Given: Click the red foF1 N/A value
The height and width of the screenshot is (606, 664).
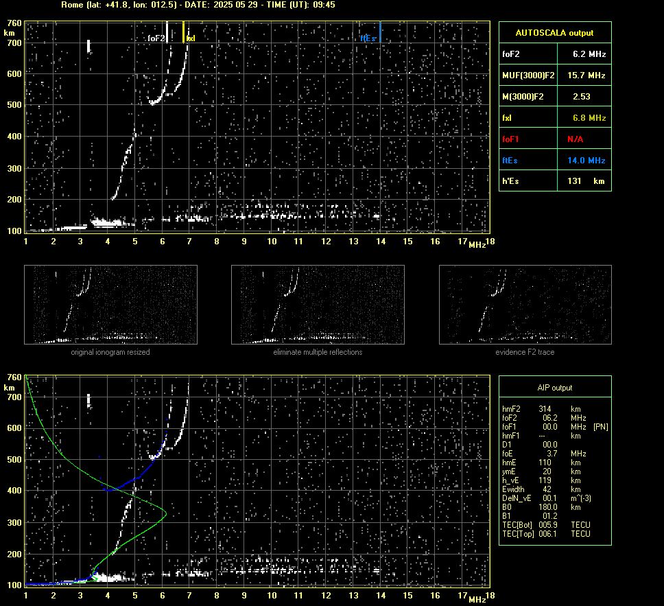Looking at the screenshot, I should (x=584, y=139).
